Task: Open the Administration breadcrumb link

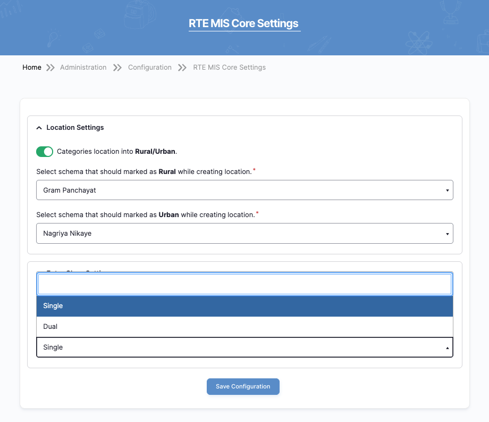Action: (x=83, y=68)
